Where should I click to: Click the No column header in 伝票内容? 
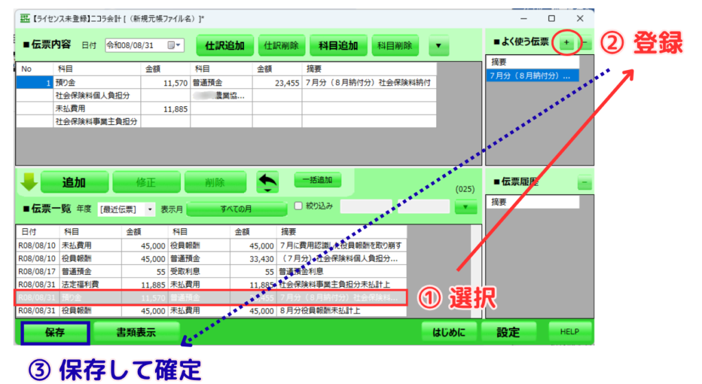34,69
